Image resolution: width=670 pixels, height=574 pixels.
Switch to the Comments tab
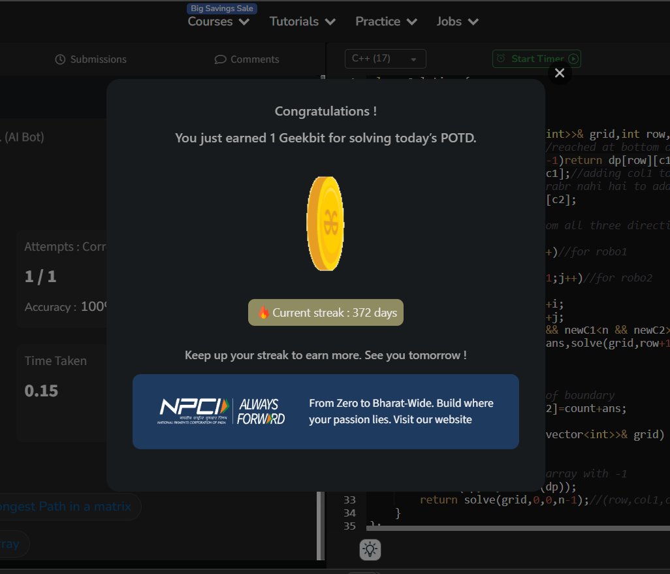pos(247,59)
